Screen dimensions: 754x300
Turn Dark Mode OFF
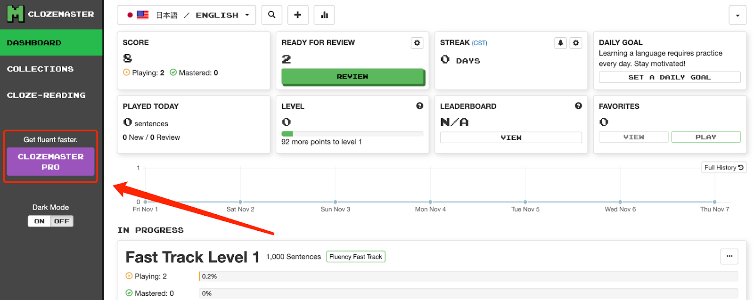coord(62,221)
